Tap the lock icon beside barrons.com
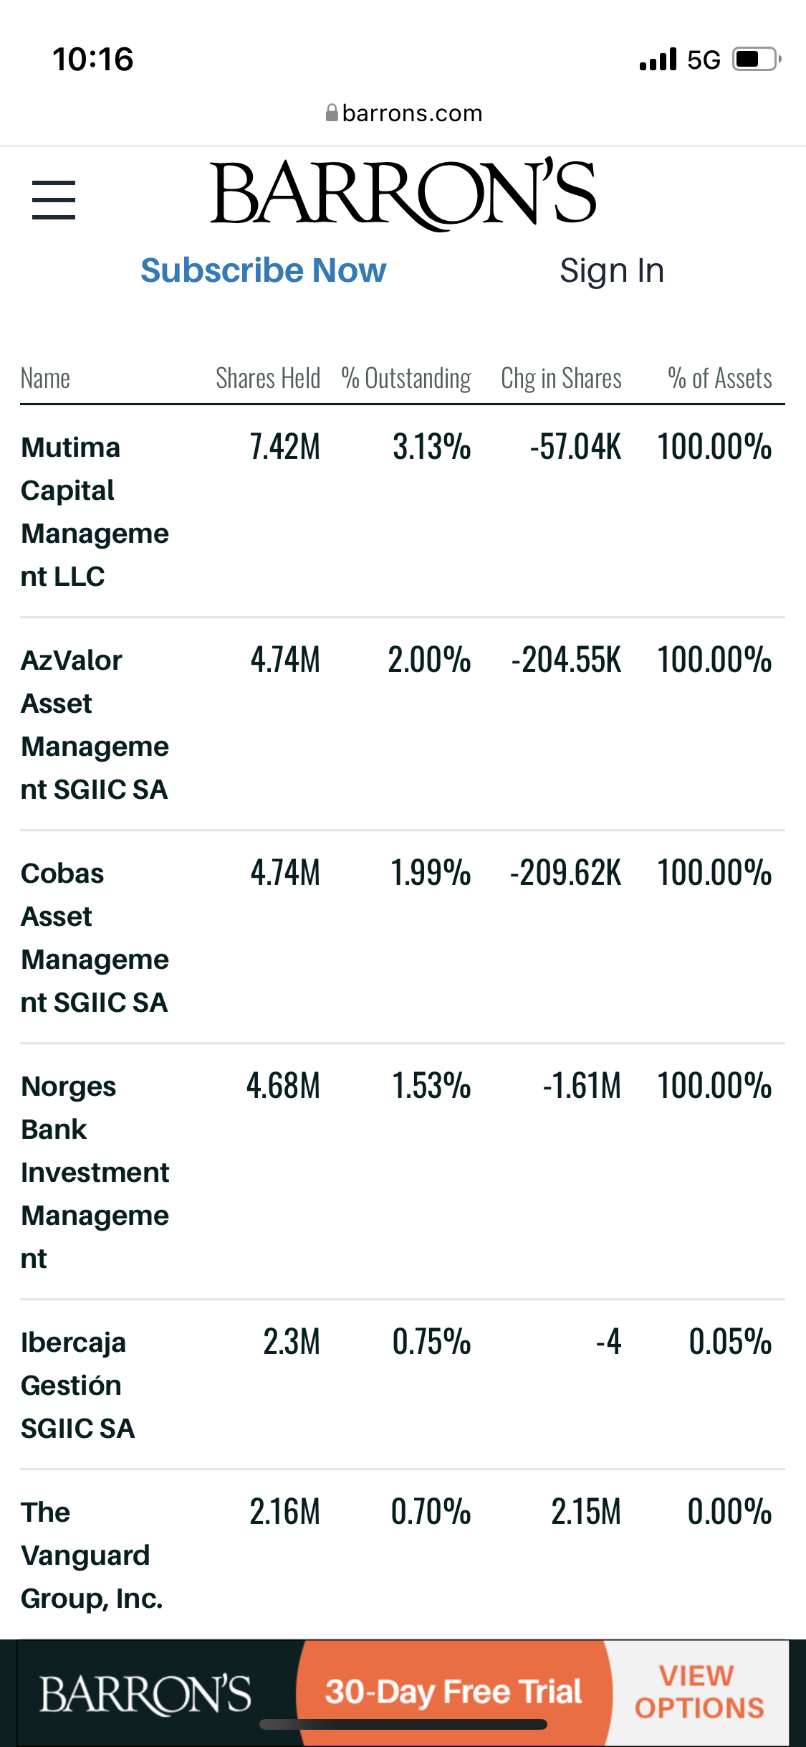The height and width of the screenshot is (1747, 806). 332,113
